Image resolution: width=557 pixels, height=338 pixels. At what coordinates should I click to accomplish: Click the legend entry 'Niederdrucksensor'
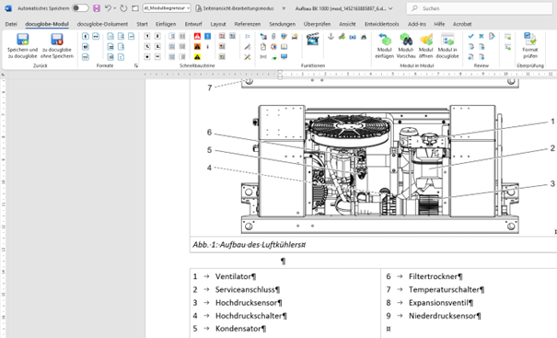442,316
